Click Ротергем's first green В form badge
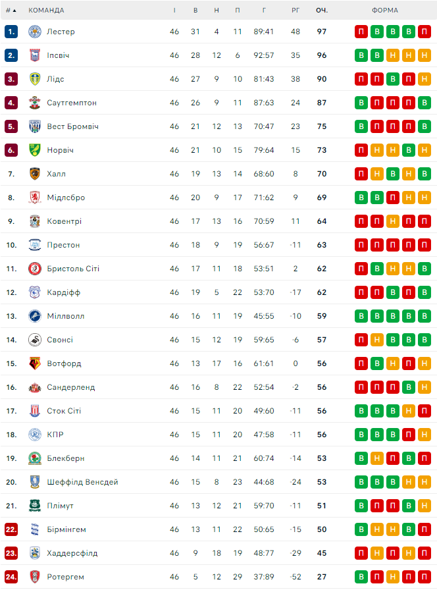437x590 pixels. (361, 577)
